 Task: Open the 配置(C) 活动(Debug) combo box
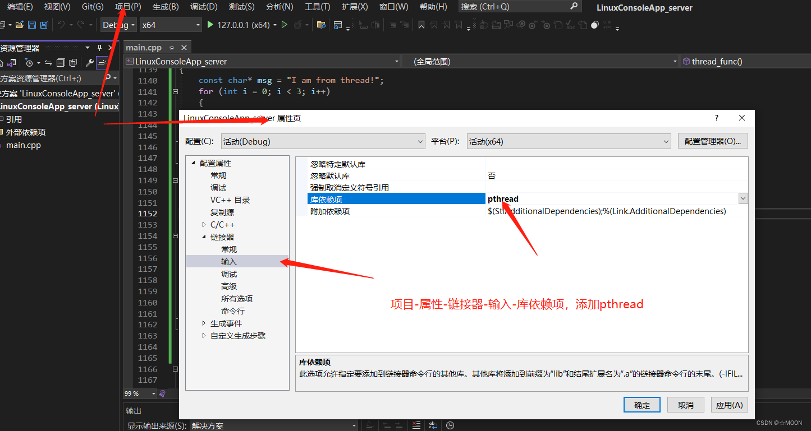(323, 142)
